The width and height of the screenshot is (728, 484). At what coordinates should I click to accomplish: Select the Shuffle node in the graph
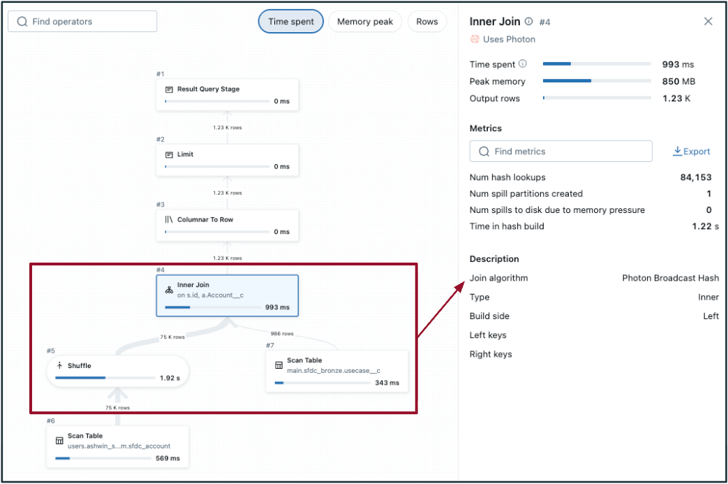click(x=117, y=371)
